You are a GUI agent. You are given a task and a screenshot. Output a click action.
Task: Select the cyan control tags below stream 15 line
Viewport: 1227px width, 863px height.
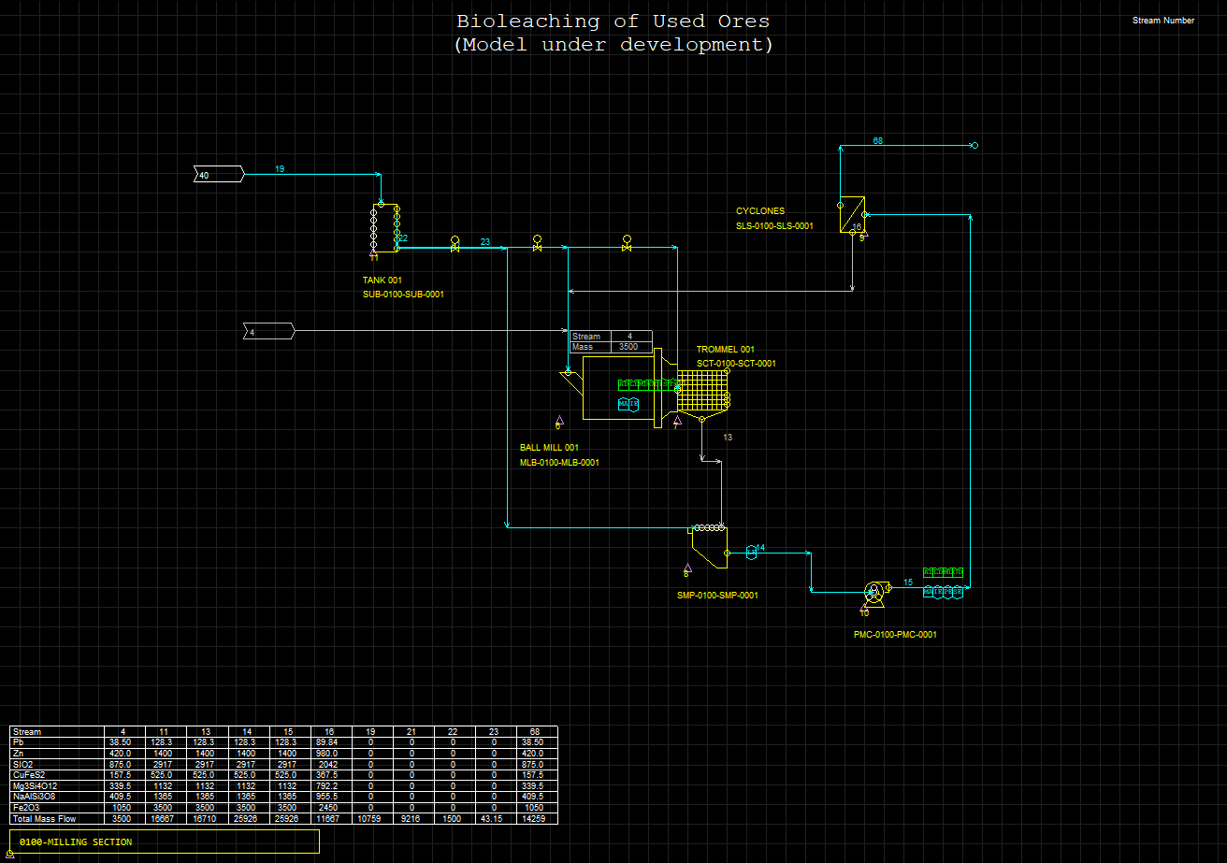click(943, 592)
